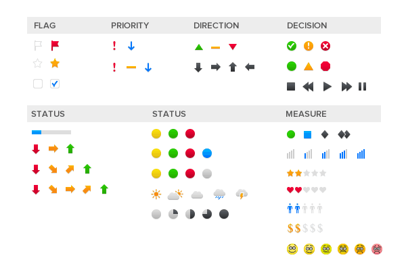Uncheck the blue checked checkbox
This screenshot has height=270, width=406.
(x=55, y=84)
